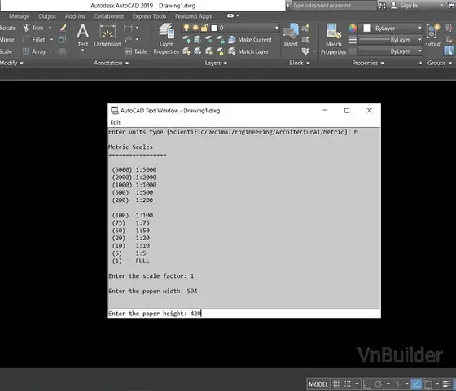Open the Text annotation tool

coord(83,36)
